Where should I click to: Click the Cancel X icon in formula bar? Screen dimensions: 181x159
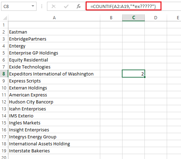click(54, 6)
